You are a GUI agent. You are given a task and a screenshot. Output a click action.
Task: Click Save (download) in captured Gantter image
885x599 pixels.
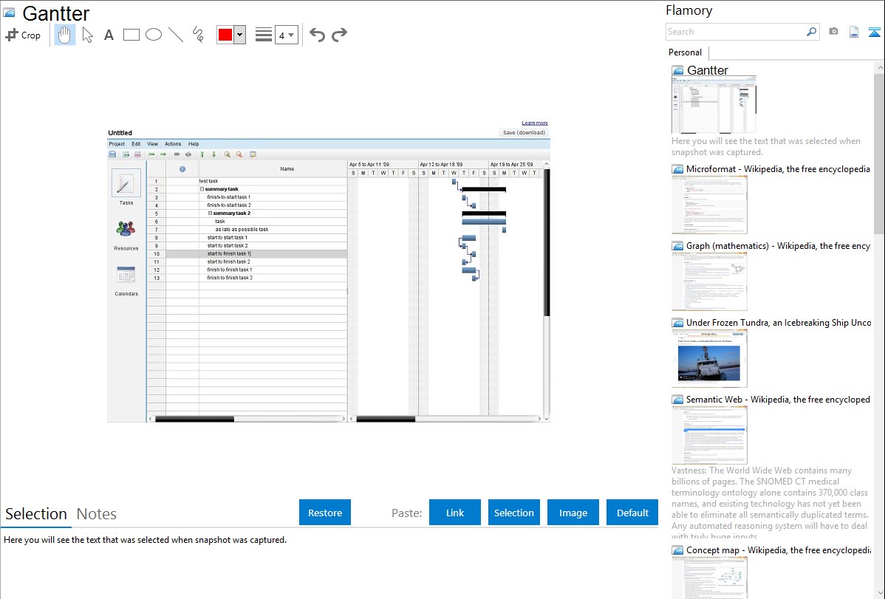[x=524, y=133]
